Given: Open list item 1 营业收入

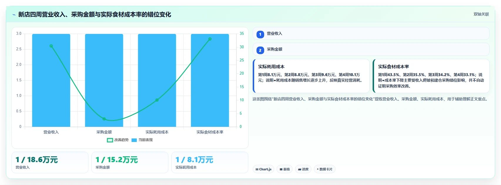Looking at the screenshot, I should [371, 33].
